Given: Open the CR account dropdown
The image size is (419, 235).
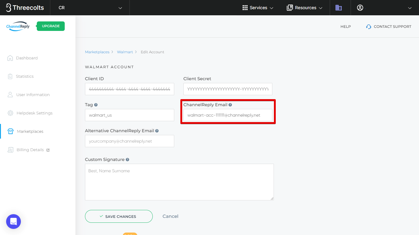Looking at the screenshot, I should [90, 8].
